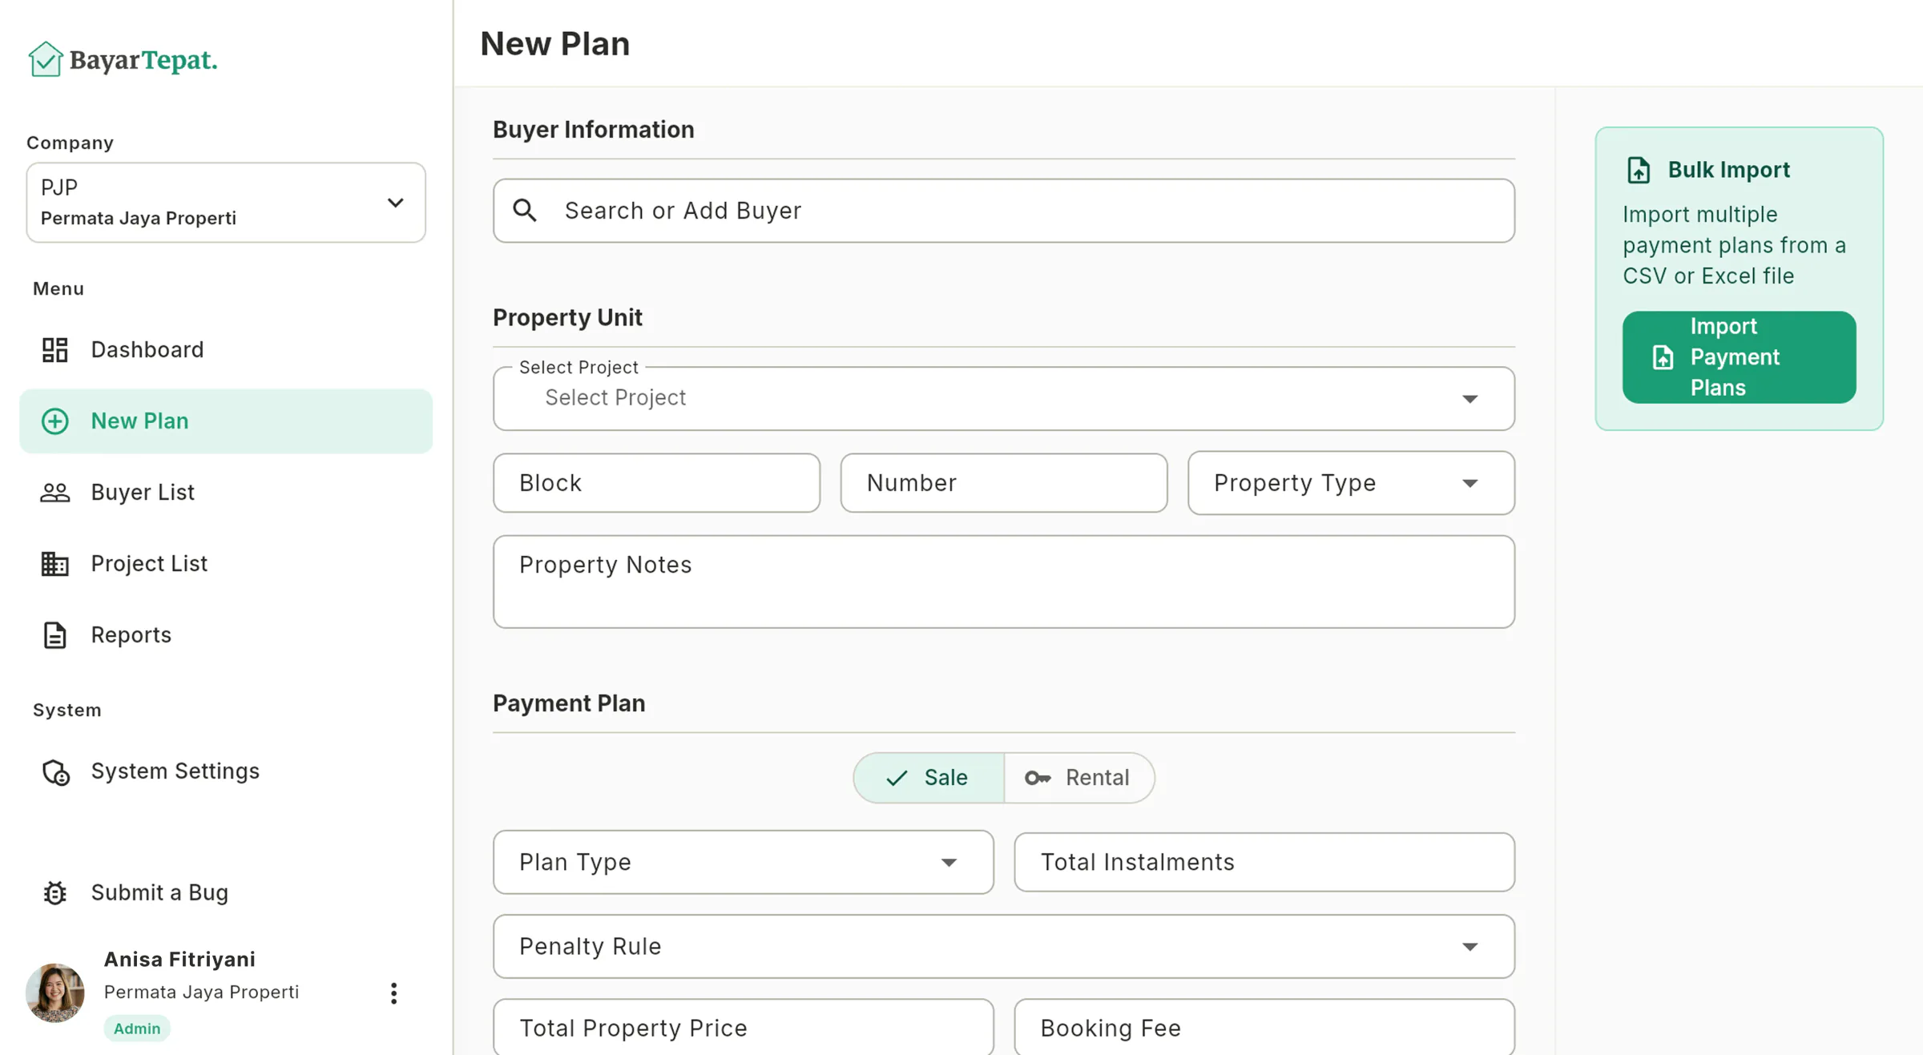Click the Property Unit section heading
Image resolution: width=1923 pixels, height=1055 pixels.
tap(567, 318)
